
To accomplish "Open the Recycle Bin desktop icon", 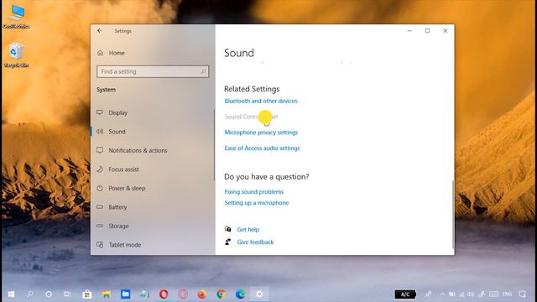I will pos(16,55).
